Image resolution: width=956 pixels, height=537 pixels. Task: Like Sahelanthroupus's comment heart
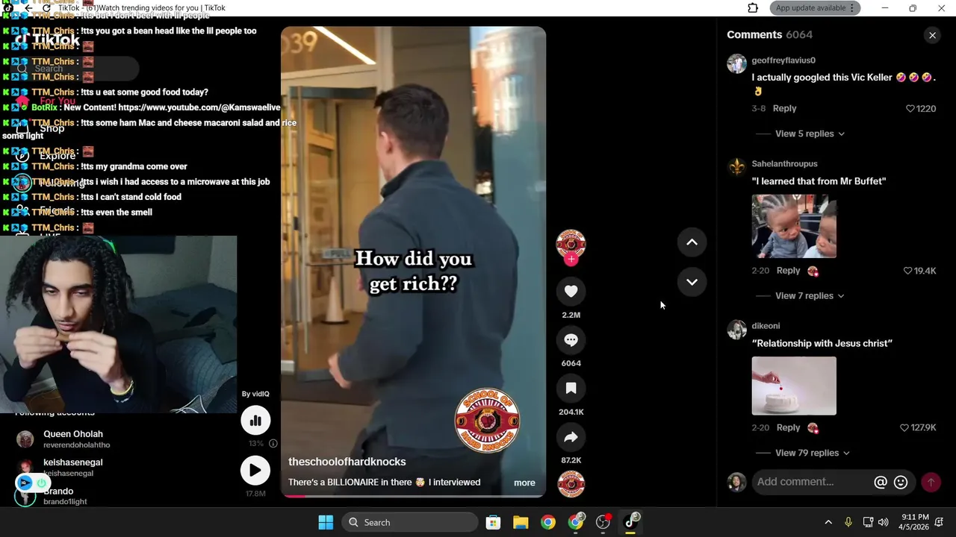pos(907,271)
